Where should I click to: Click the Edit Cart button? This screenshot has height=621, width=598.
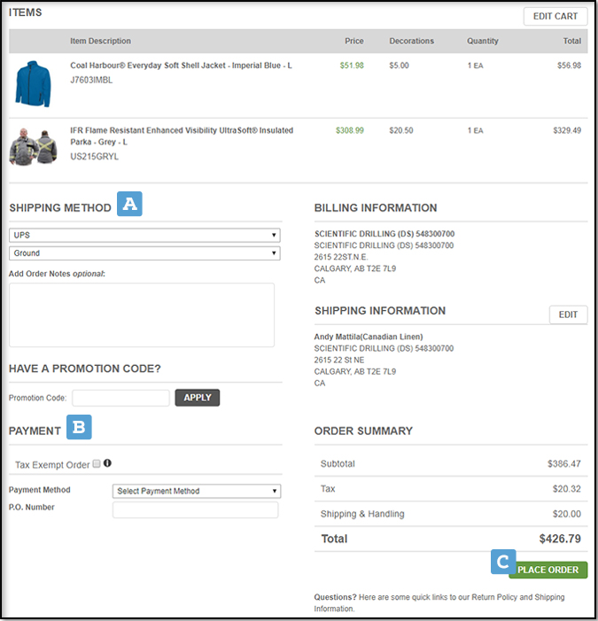[x=555, y=16]
